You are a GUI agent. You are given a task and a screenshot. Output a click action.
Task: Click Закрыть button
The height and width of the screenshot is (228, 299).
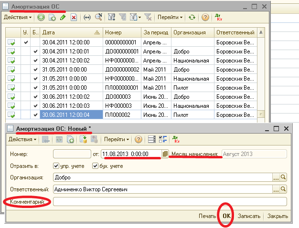(278, 216)
